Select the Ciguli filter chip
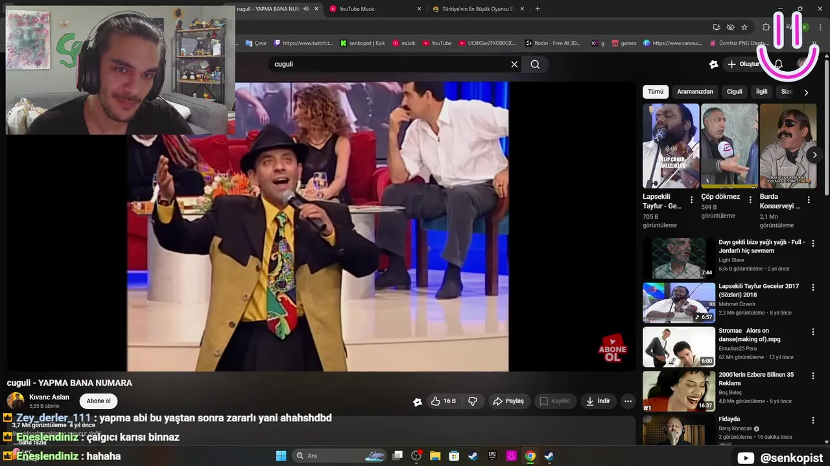The image size is (830, 466). point(735,91)
